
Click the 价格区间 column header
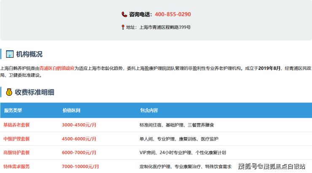click(x=71, y=111)
